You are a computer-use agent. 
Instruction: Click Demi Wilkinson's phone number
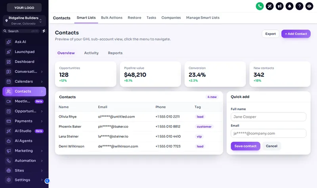168,146
